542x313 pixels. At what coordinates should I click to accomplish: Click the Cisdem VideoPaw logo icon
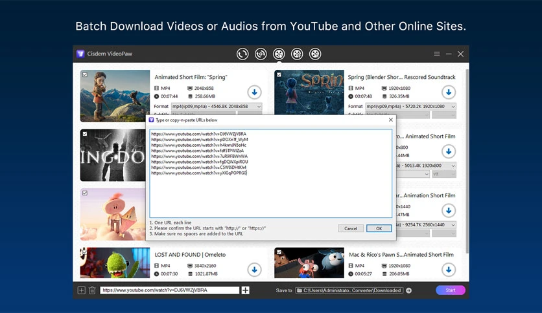(80, 54)
